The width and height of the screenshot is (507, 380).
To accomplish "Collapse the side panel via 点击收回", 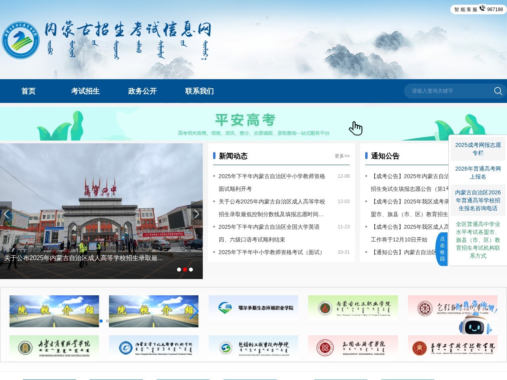I will tap(442, 249).
